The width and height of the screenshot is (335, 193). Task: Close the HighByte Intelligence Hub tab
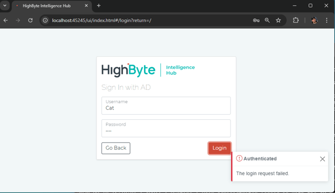point(86,6)
